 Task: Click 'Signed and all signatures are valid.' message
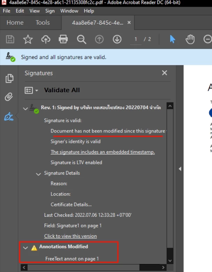(x=64, y=57)
